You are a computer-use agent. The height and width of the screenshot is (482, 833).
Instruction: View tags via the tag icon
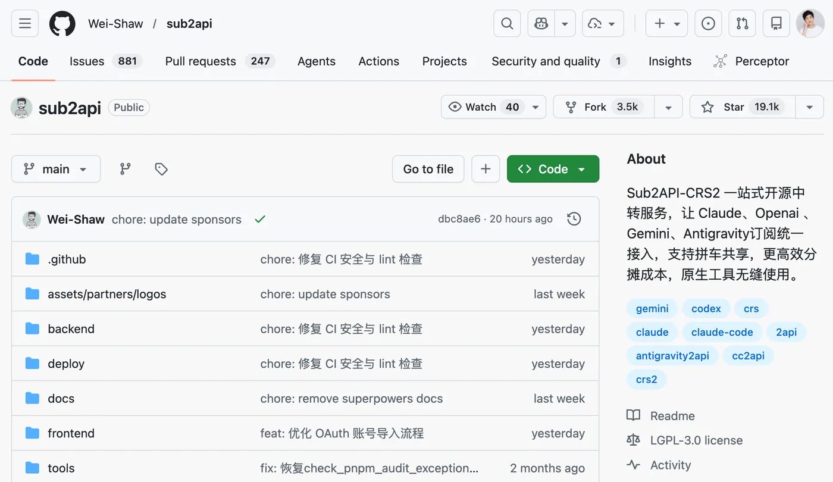coord(161,169)
